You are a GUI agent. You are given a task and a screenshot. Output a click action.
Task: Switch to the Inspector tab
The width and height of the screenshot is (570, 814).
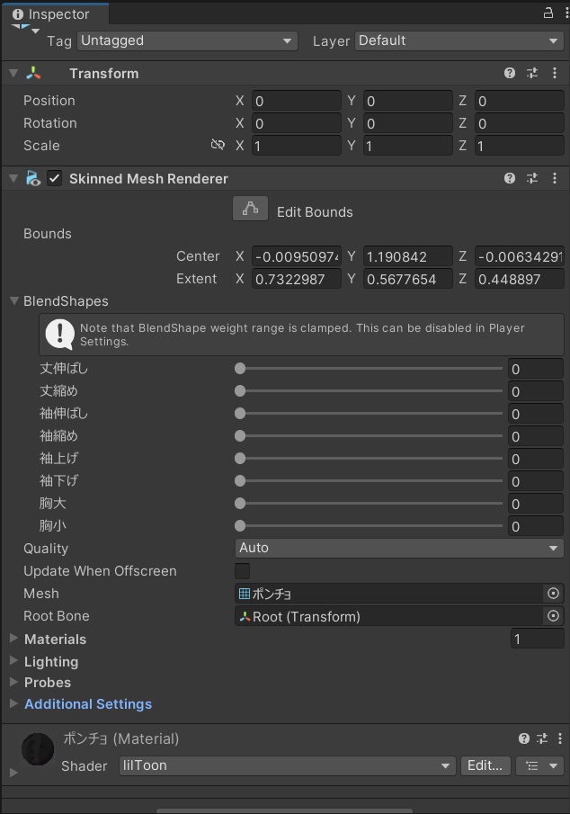[x=56, y=13]
